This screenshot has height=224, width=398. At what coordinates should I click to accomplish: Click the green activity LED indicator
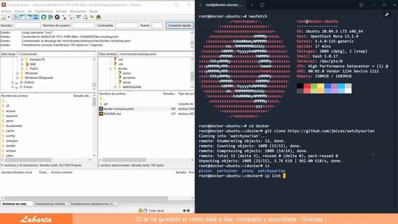click(184, 210)
